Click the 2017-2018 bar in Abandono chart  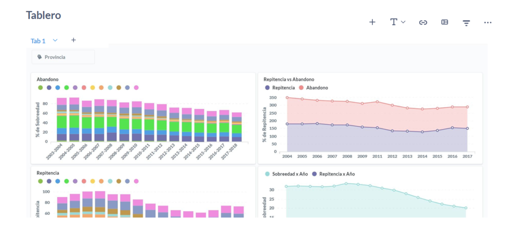point(237,127)
